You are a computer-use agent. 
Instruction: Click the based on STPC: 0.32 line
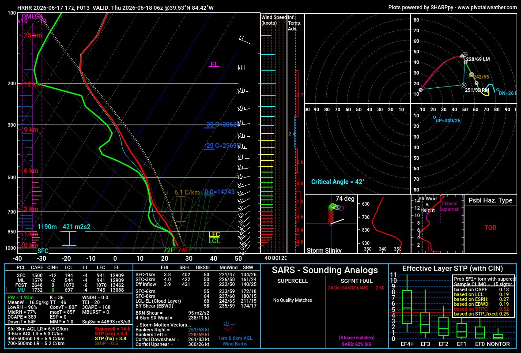[x=481, y=309]
